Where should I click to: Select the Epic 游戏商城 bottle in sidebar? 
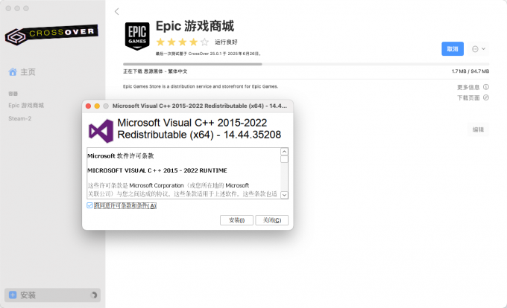[26, 106]
